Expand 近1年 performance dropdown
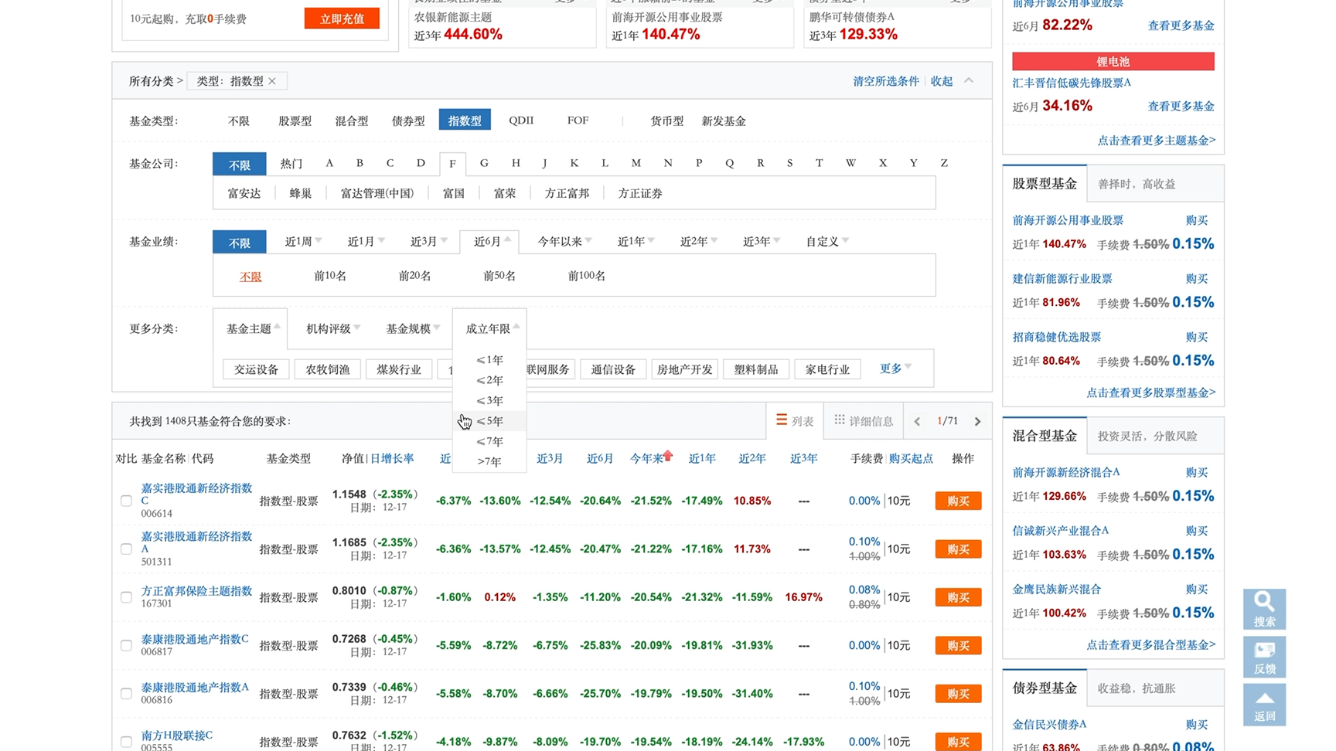The width and height of the screenshot is (1336, 751). point(636,242)
